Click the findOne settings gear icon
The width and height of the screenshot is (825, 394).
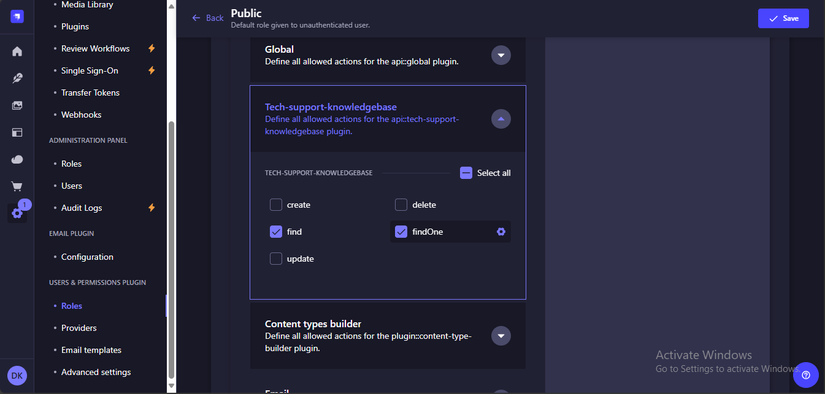click(x=501, y=232)
